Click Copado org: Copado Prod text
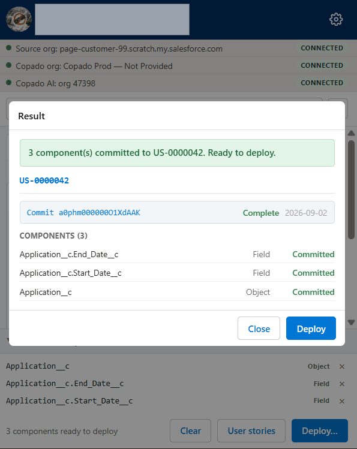This screenshot has height=449, width=357. [x=94, y=66]
